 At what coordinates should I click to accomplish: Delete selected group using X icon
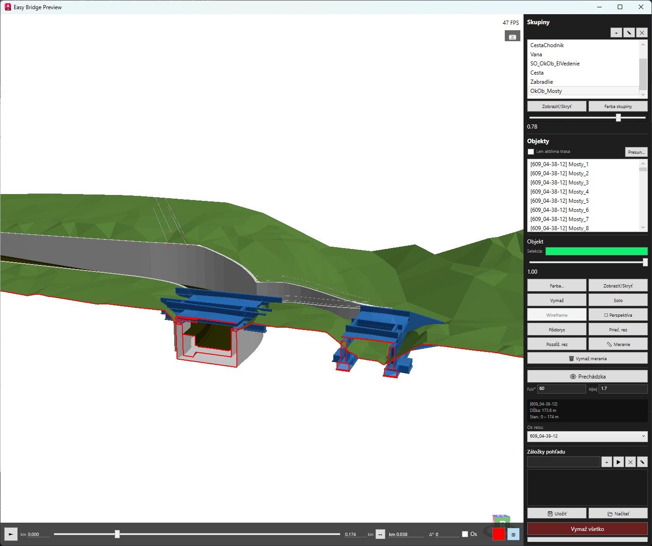click(642, 32)
